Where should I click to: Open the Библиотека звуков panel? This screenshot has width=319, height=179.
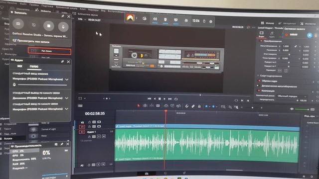click(x=86, y=14)
